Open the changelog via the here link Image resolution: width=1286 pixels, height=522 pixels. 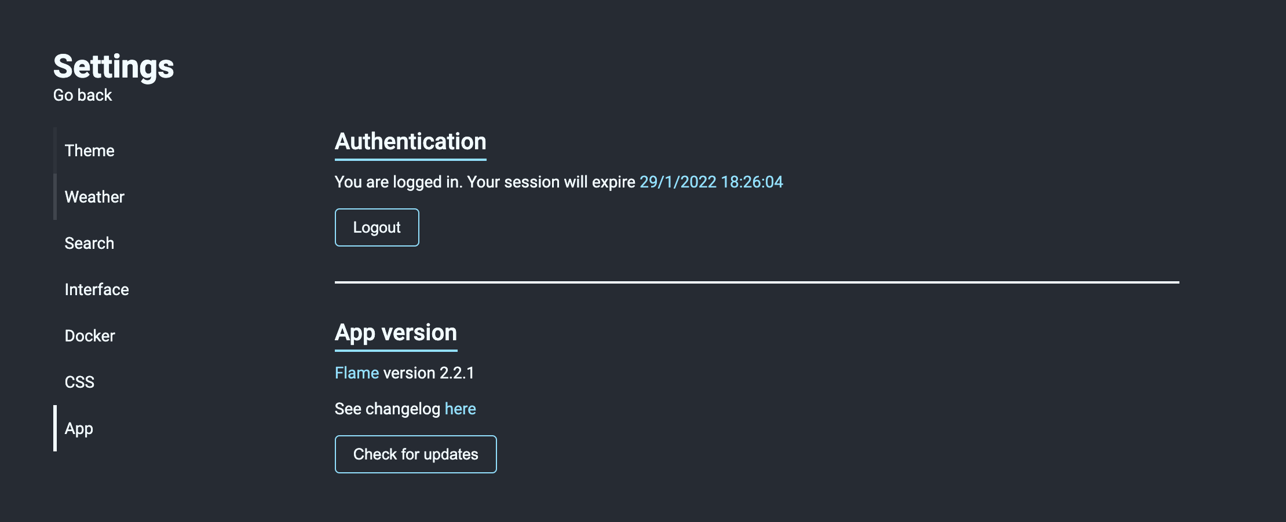(460, 409)
